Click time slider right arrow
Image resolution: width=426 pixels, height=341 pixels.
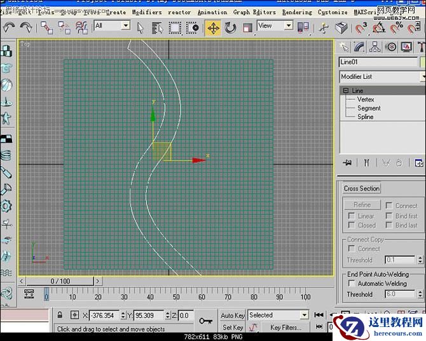click(x=98, y=281)
